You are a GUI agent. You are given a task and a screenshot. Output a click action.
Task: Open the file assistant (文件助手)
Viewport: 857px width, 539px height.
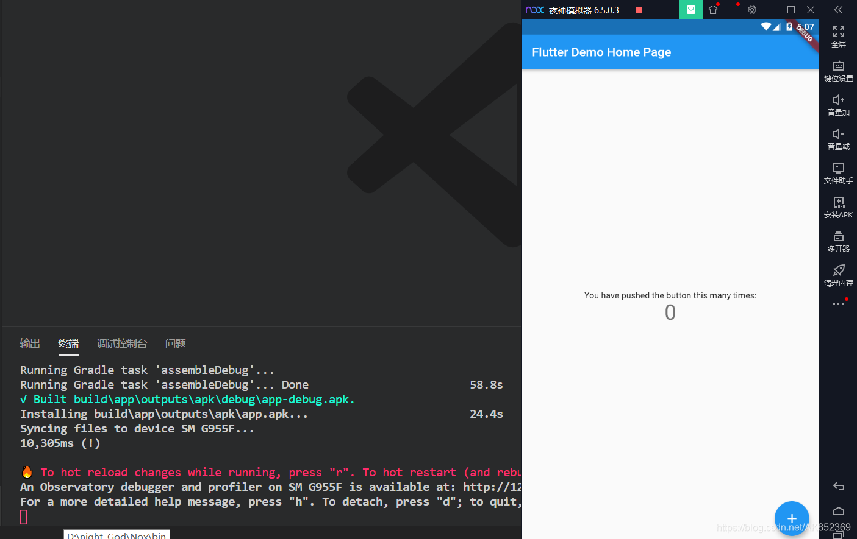click(839, 168)
